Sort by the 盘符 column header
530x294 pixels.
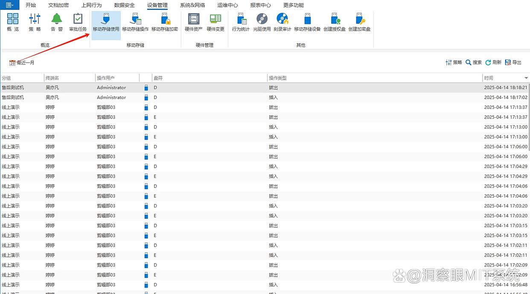coord(210,78)
